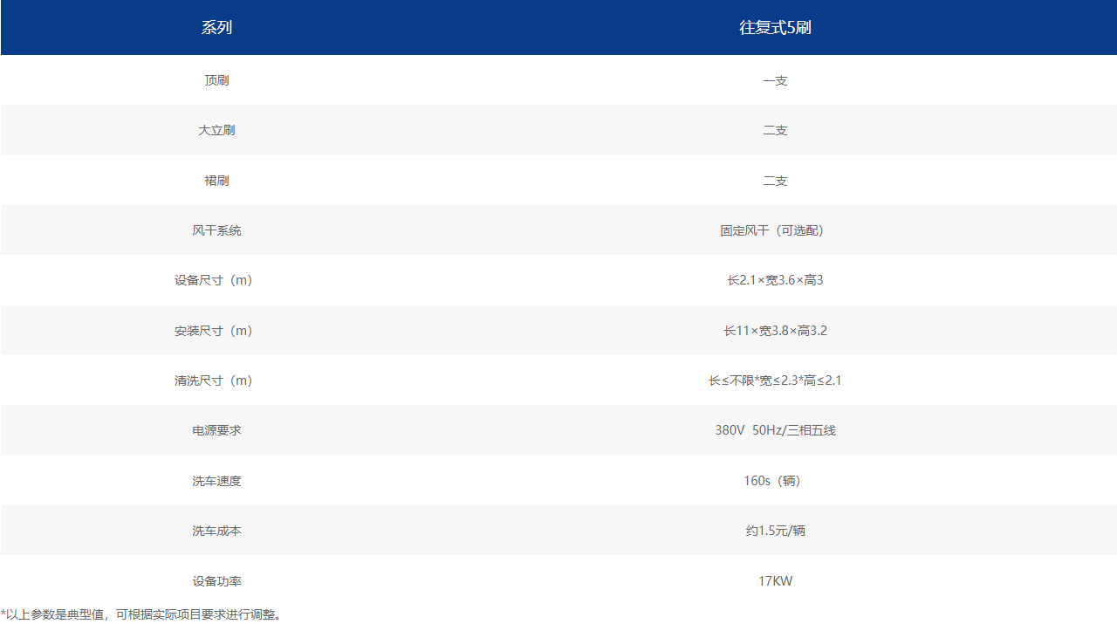1117x624 pixels.
Task: Click the 风干系统 label cell
Action: pyautogui.click(x=216, y=230)
